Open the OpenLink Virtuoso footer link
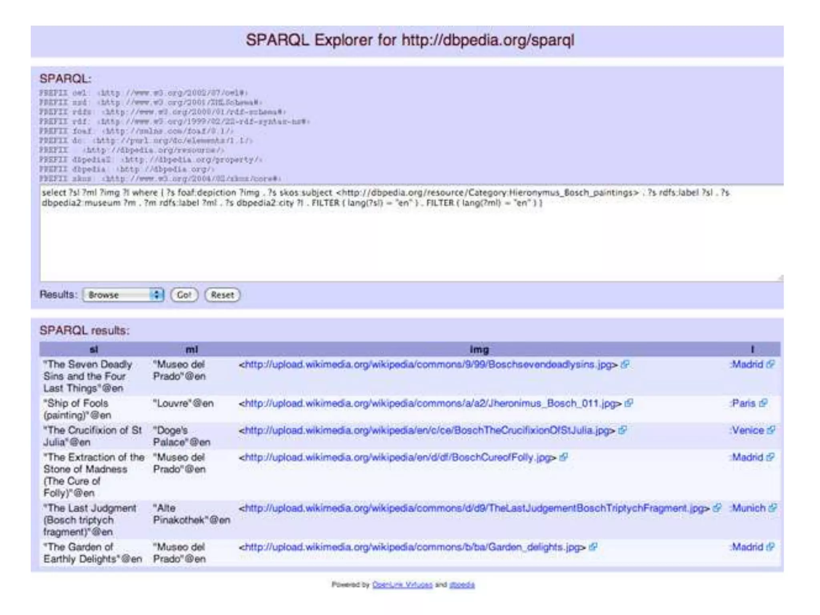 pyautogui.click(x=402, y=585)
